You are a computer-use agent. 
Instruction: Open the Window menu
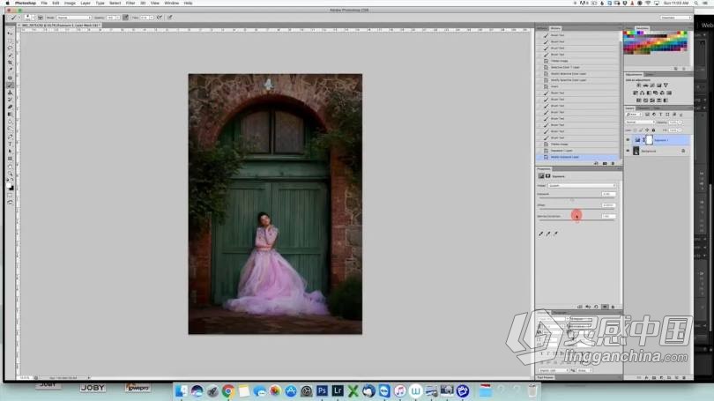172,3
